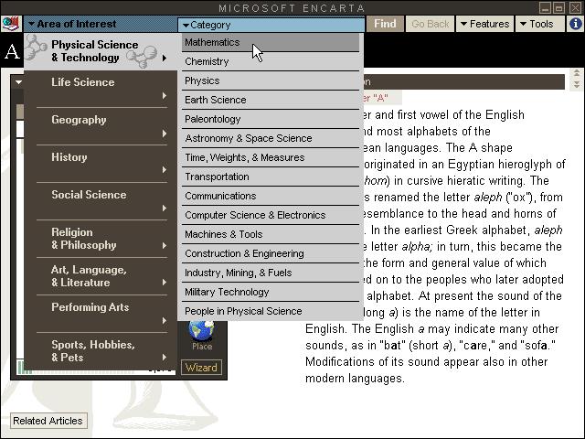Open the Area of Interest dropdown
Screen dimensions: 585x439
(101, 24)
